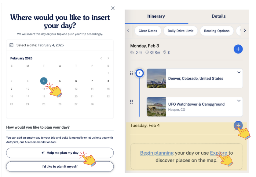Screen dimensions: 256x177
Task: Expand the Denver, Colorado stop card
Action: coord(239,73)
